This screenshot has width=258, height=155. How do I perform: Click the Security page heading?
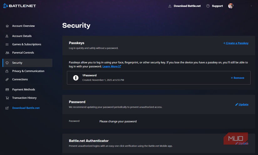tap(76, 26)
